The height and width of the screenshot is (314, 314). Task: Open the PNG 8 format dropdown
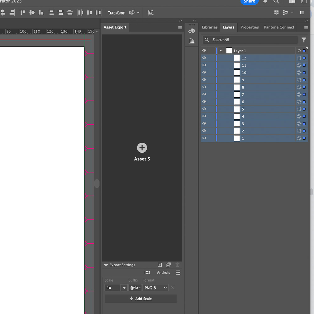[155, 288]
